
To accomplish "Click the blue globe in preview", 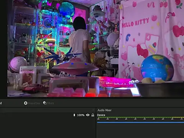I will pyautogui.click(x=158, y=68).
